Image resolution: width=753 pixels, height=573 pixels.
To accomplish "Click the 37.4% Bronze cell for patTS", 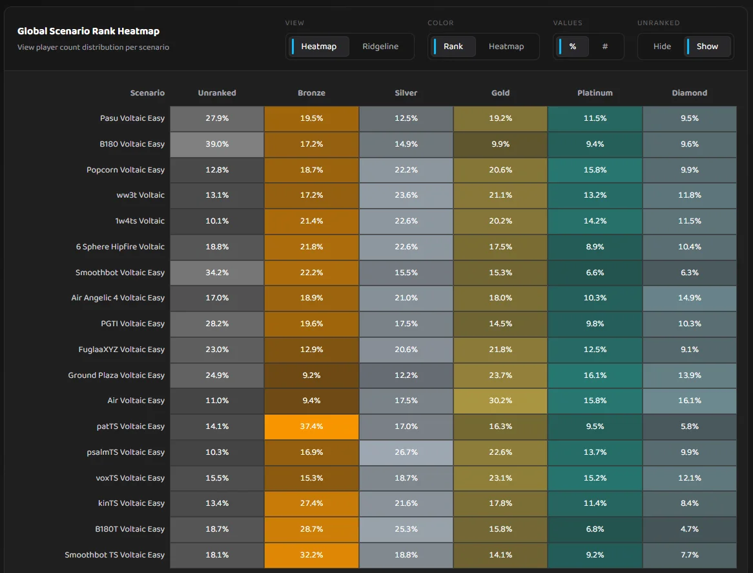I will (x=311, y=426).
